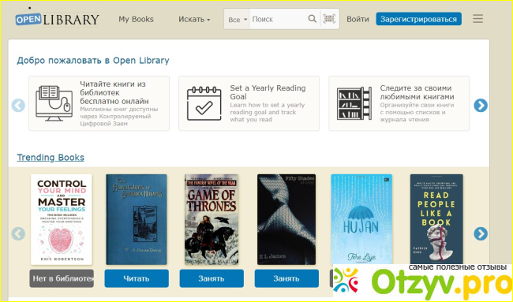This screenshot has height=302, width=513.
Task: Click the calendar checkmark icon
Action: click(204, 103)
